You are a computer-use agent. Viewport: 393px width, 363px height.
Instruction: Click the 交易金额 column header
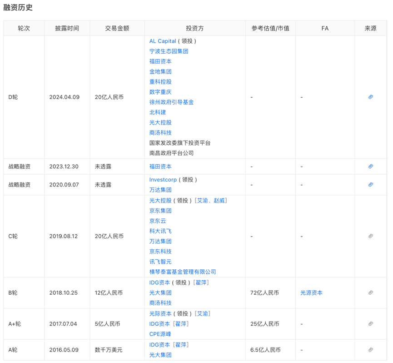point(117,28)
